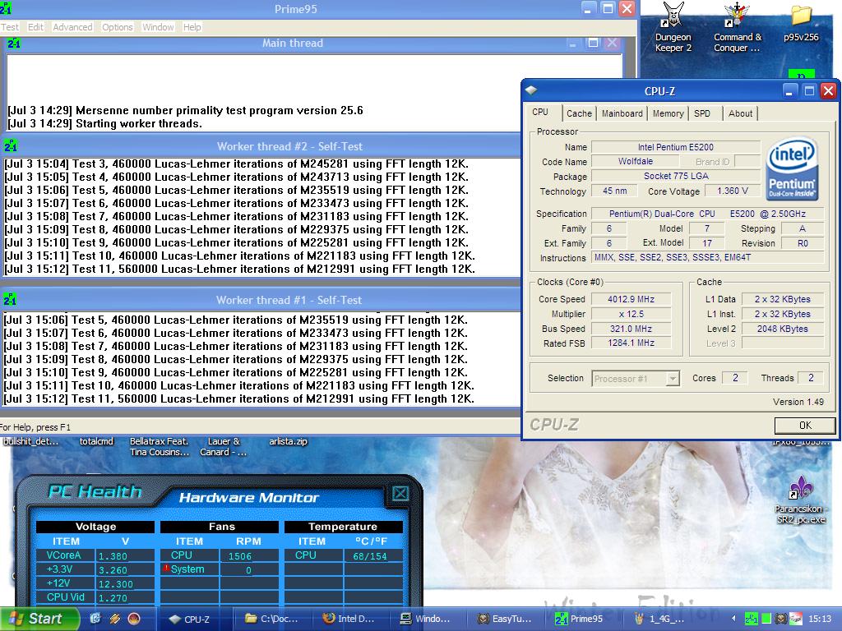Viewport: 842px width, 631px height.
Task: Click the Core Speed value 4012.9 MHz
Action: click(631, 299)
